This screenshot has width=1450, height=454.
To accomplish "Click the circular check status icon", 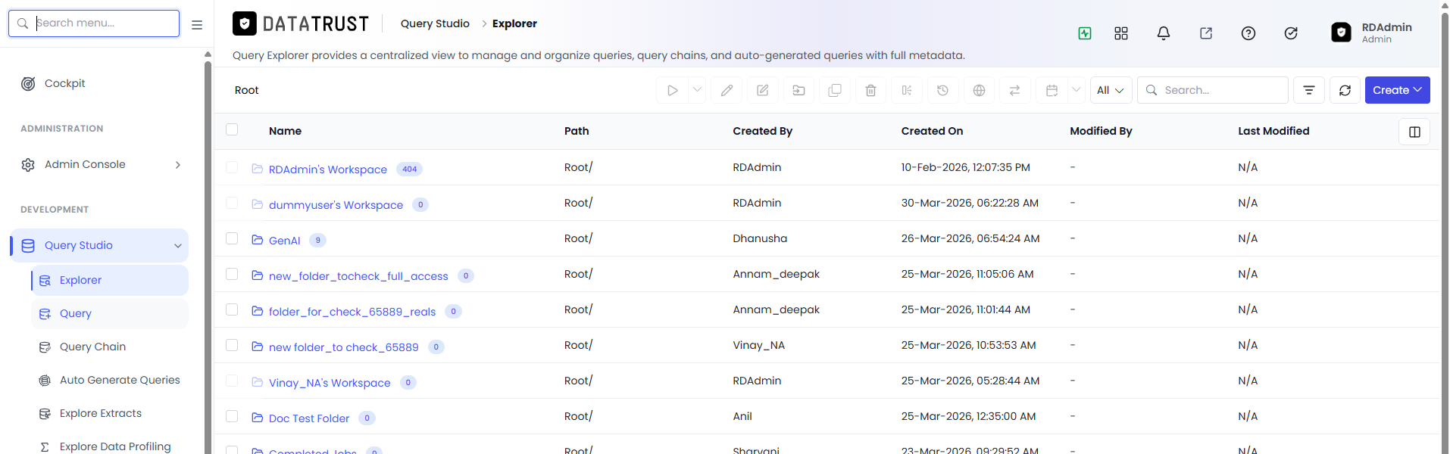I will [x=1291, y=33].
